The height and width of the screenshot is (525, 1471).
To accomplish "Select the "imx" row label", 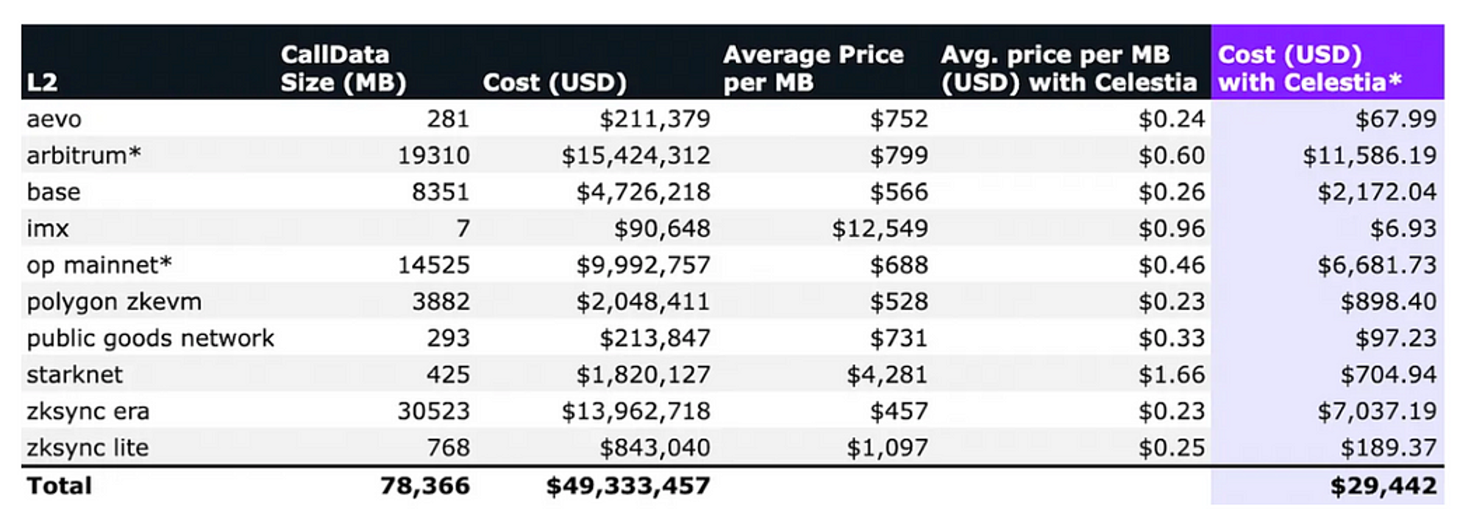I will [x=48, y=229].
